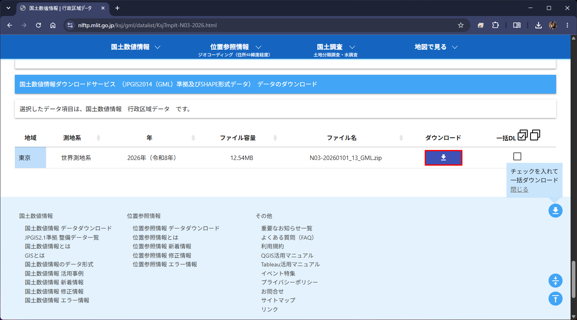The height and width of the screenshot is (320, 577).
Task: Show browser downloads list
Action: 539,25
